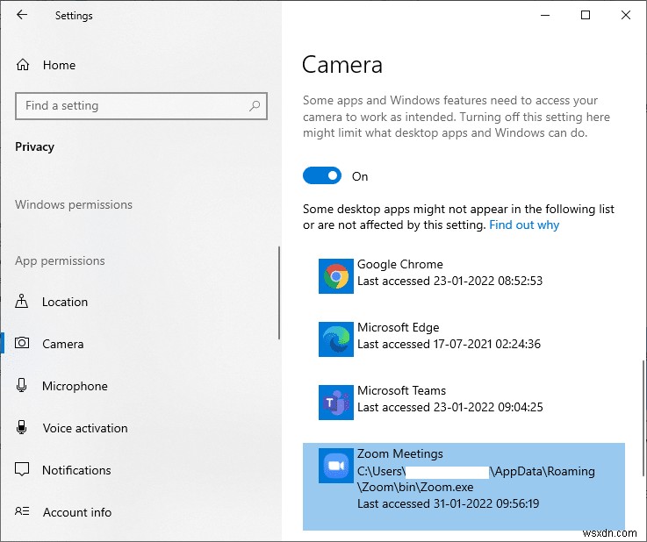Select the Camera icon in sidebar
647x542 pixels.
click(22, 343)
